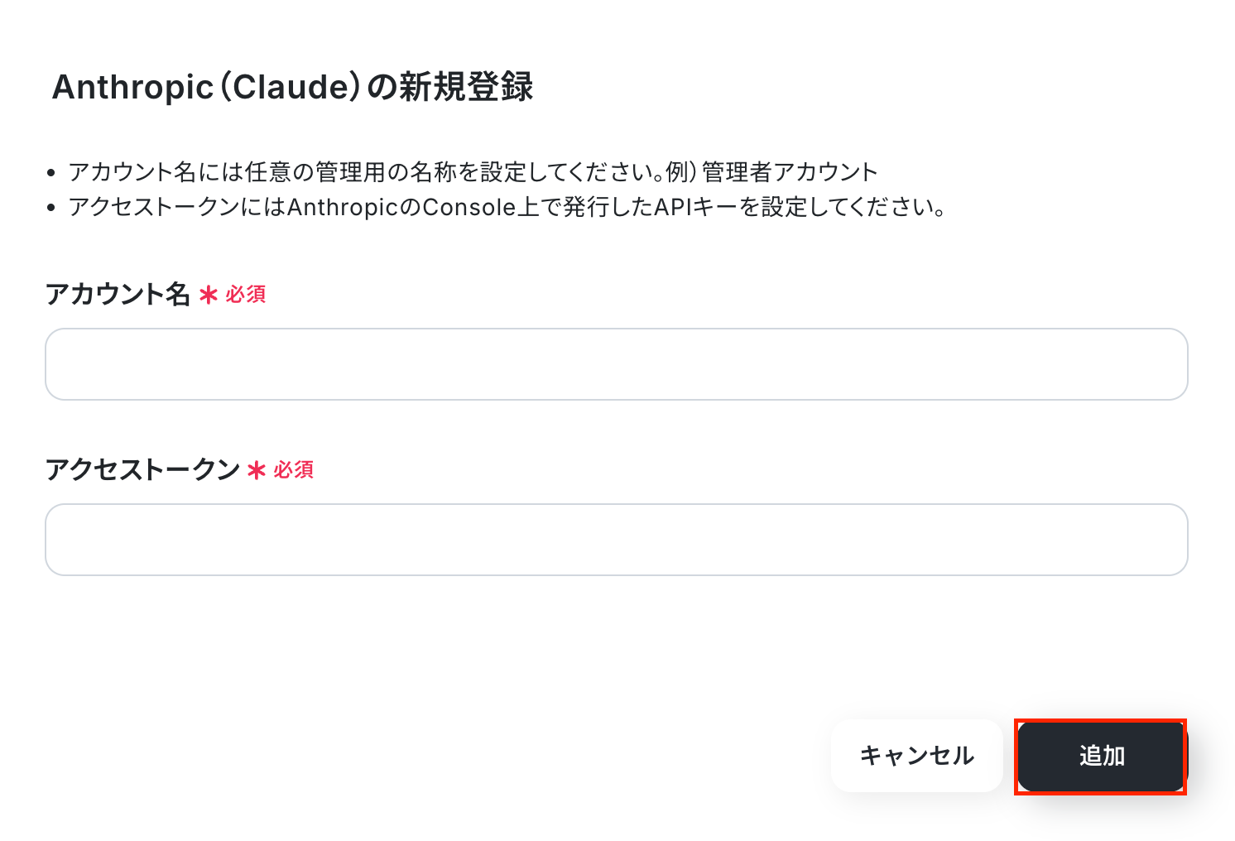Click the Anthropic word in the heading

(x=132, y=87)
